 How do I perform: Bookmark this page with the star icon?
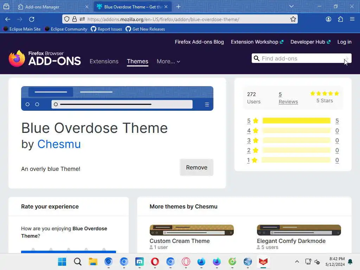click(x=293, y=19)
